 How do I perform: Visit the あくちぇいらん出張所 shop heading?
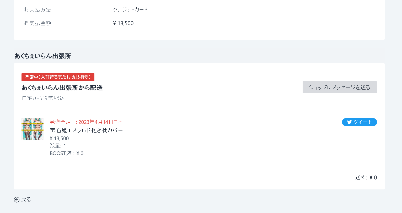(43, 56)
